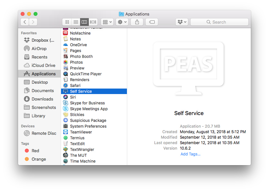Select TextWrangler in the list
The image size is (269, 191).
click(x=94, y=150)
